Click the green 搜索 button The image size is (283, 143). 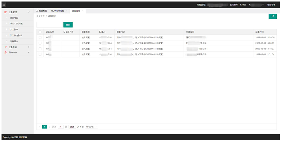point(68,25)
